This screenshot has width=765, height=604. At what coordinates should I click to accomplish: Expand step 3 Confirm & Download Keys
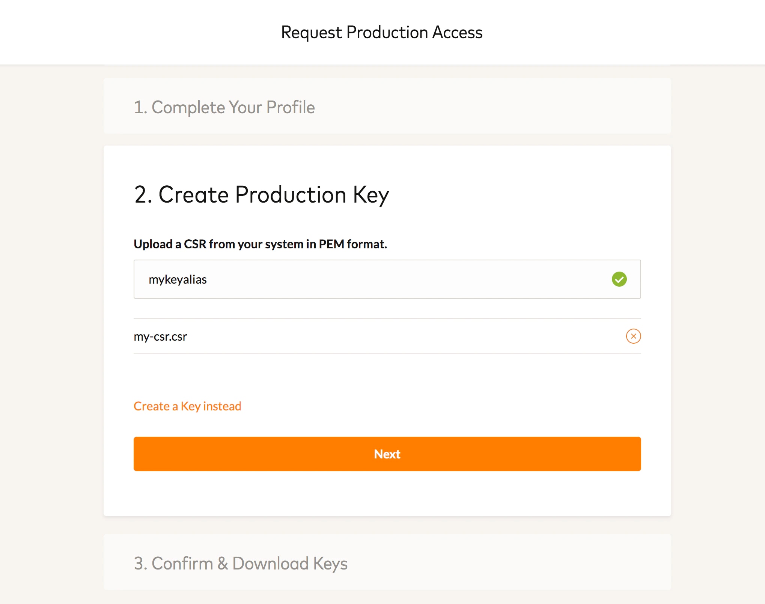pos(241,563)
